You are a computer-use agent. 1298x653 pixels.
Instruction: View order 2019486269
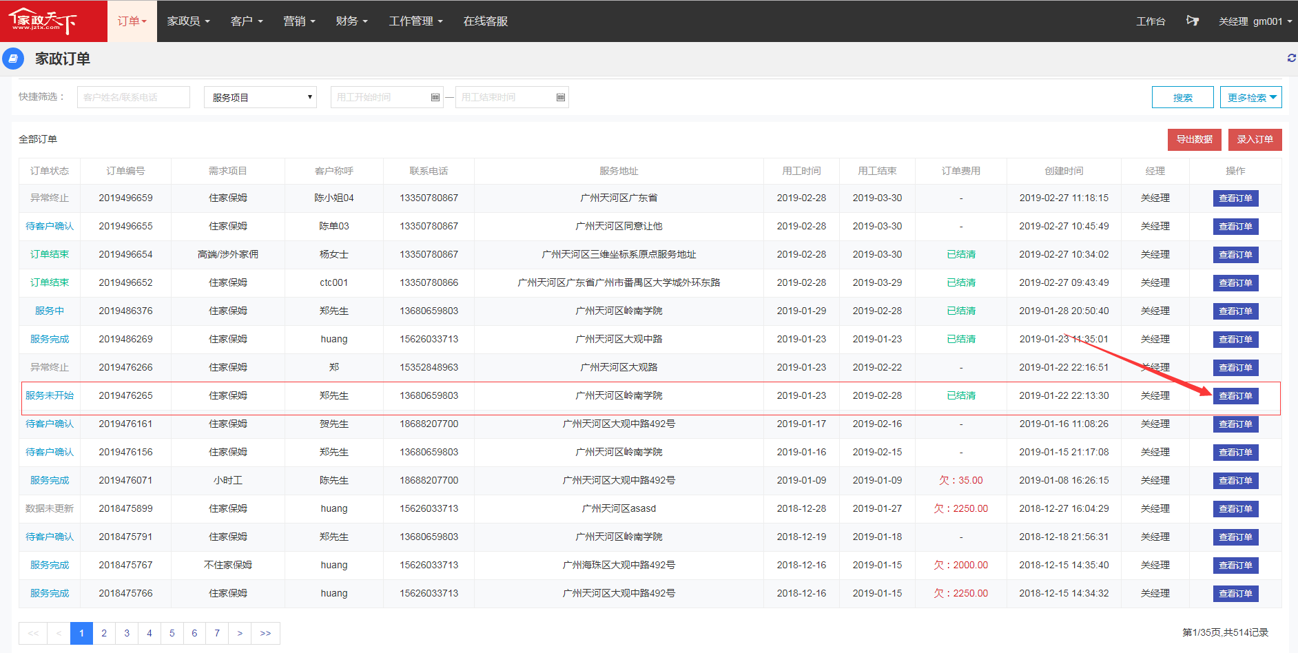[1235, 340]
